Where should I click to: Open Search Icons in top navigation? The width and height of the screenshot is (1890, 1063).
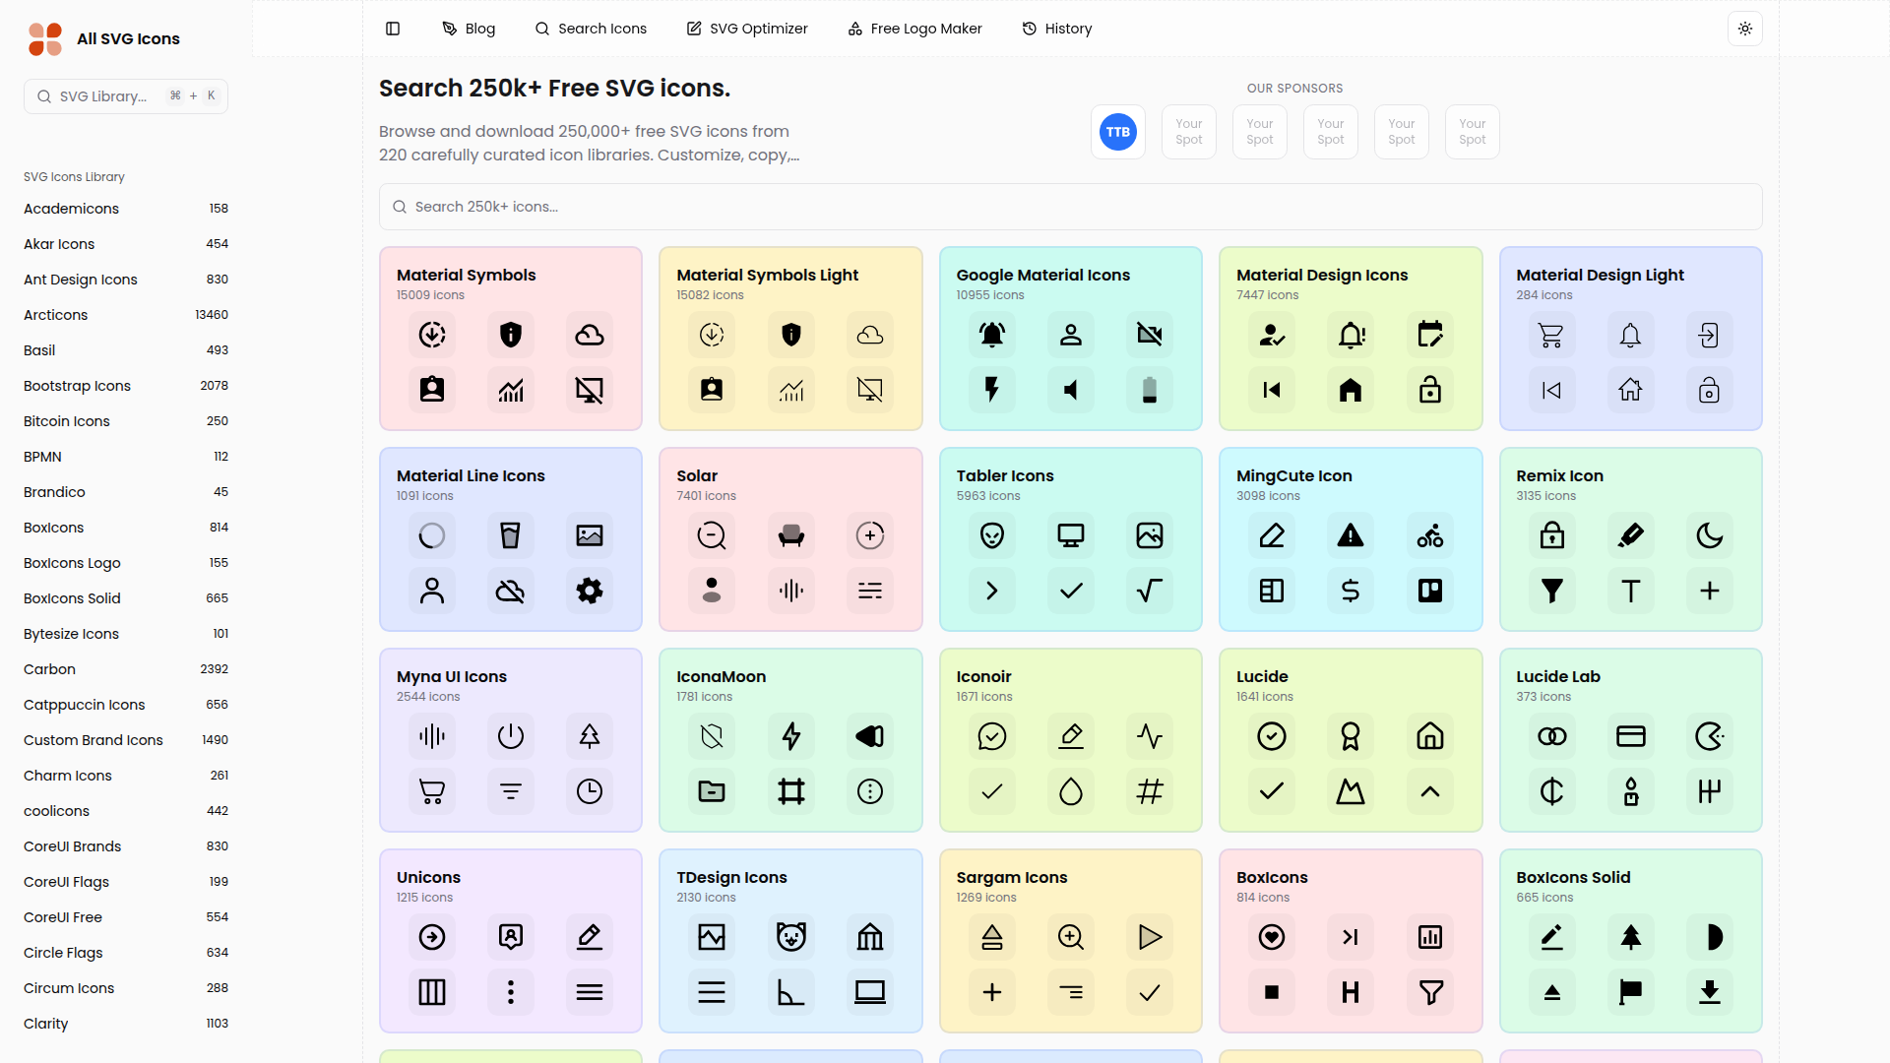(591, 29)
